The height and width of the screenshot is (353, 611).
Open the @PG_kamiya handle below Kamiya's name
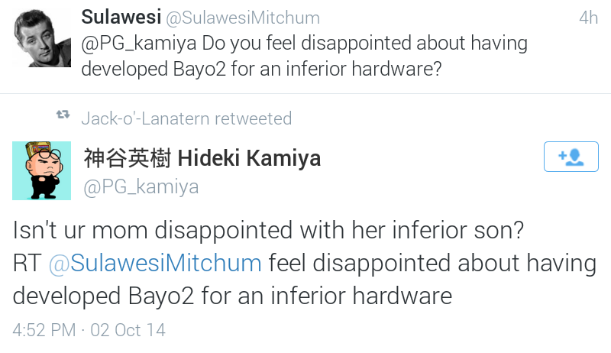click(141, 186)
